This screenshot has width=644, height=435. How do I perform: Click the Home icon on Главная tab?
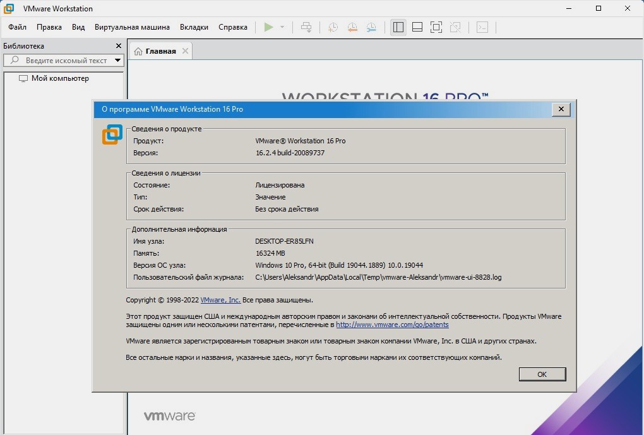pyautogui.click(x=138, y=51)
